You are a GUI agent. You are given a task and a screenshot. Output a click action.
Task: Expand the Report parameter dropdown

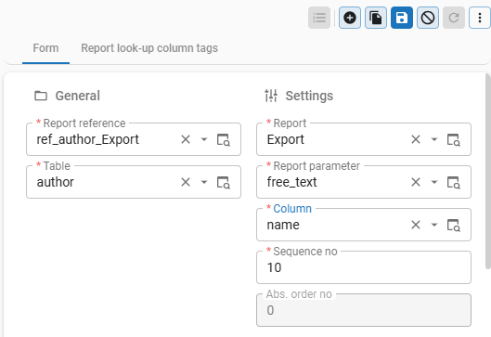[x=434, y=182]
